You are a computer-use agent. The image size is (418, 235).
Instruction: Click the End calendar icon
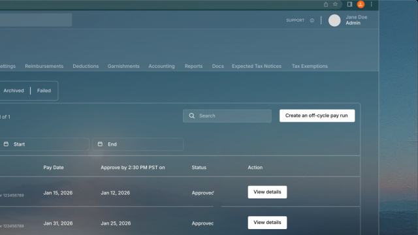point(100,144)
